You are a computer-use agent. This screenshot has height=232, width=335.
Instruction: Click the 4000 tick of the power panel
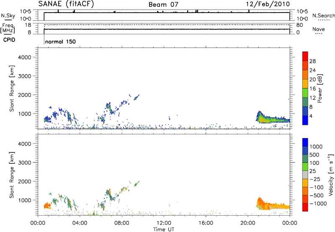coord(25,57)
